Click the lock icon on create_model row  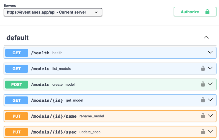point(203,84)
